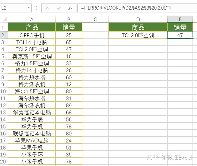Select column B header

point(69,19)
